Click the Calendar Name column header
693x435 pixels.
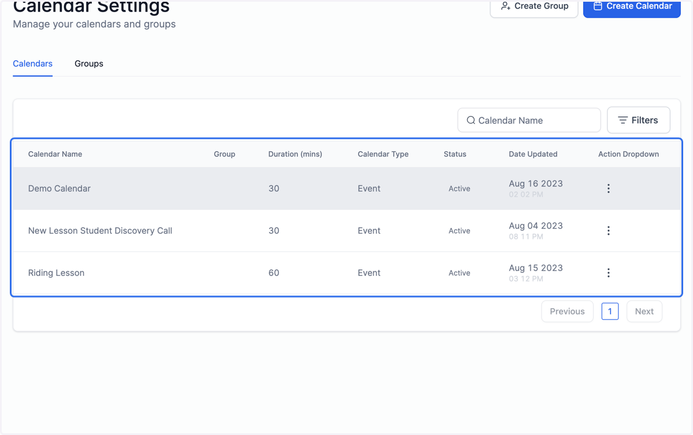[x=55, y=154]
